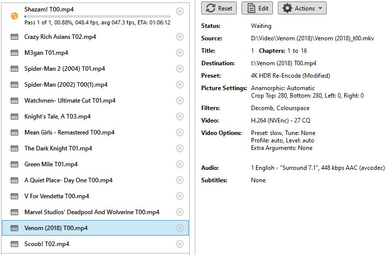The image size is (389, 255).
Task: Click the film icon next to Spider-Man (2002)
Action: [x=14, y=85]
